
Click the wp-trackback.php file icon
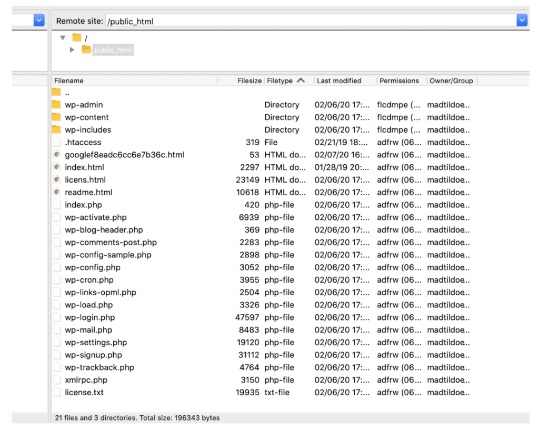(x=57, y=367)
